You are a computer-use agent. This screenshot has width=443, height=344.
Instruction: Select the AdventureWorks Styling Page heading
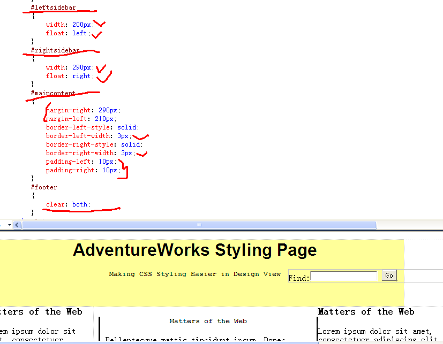194,250
